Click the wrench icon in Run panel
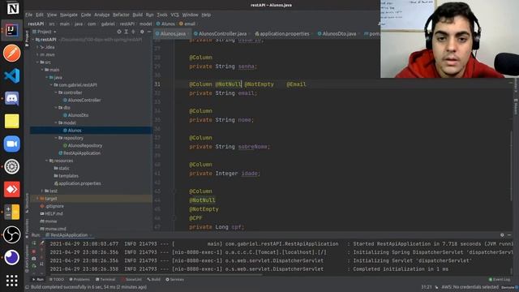This screenshot has height=292, width=519. point(41,243)
